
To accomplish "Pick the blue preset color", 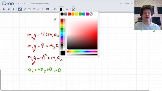I will (x=84, y=14).
